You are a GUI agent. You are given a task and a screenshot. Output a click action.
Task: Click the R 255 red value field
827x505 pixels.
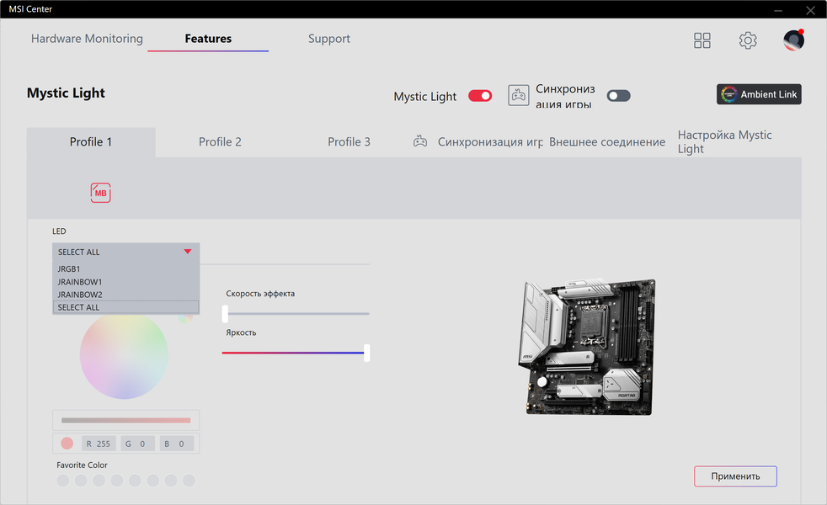(99, 444)
